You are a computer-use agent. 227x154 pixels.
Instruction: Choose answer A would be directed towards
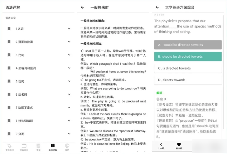pos(188,45)
